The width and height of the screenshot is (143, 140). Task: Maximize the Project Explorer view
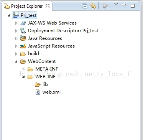click(x=133, y=6)
